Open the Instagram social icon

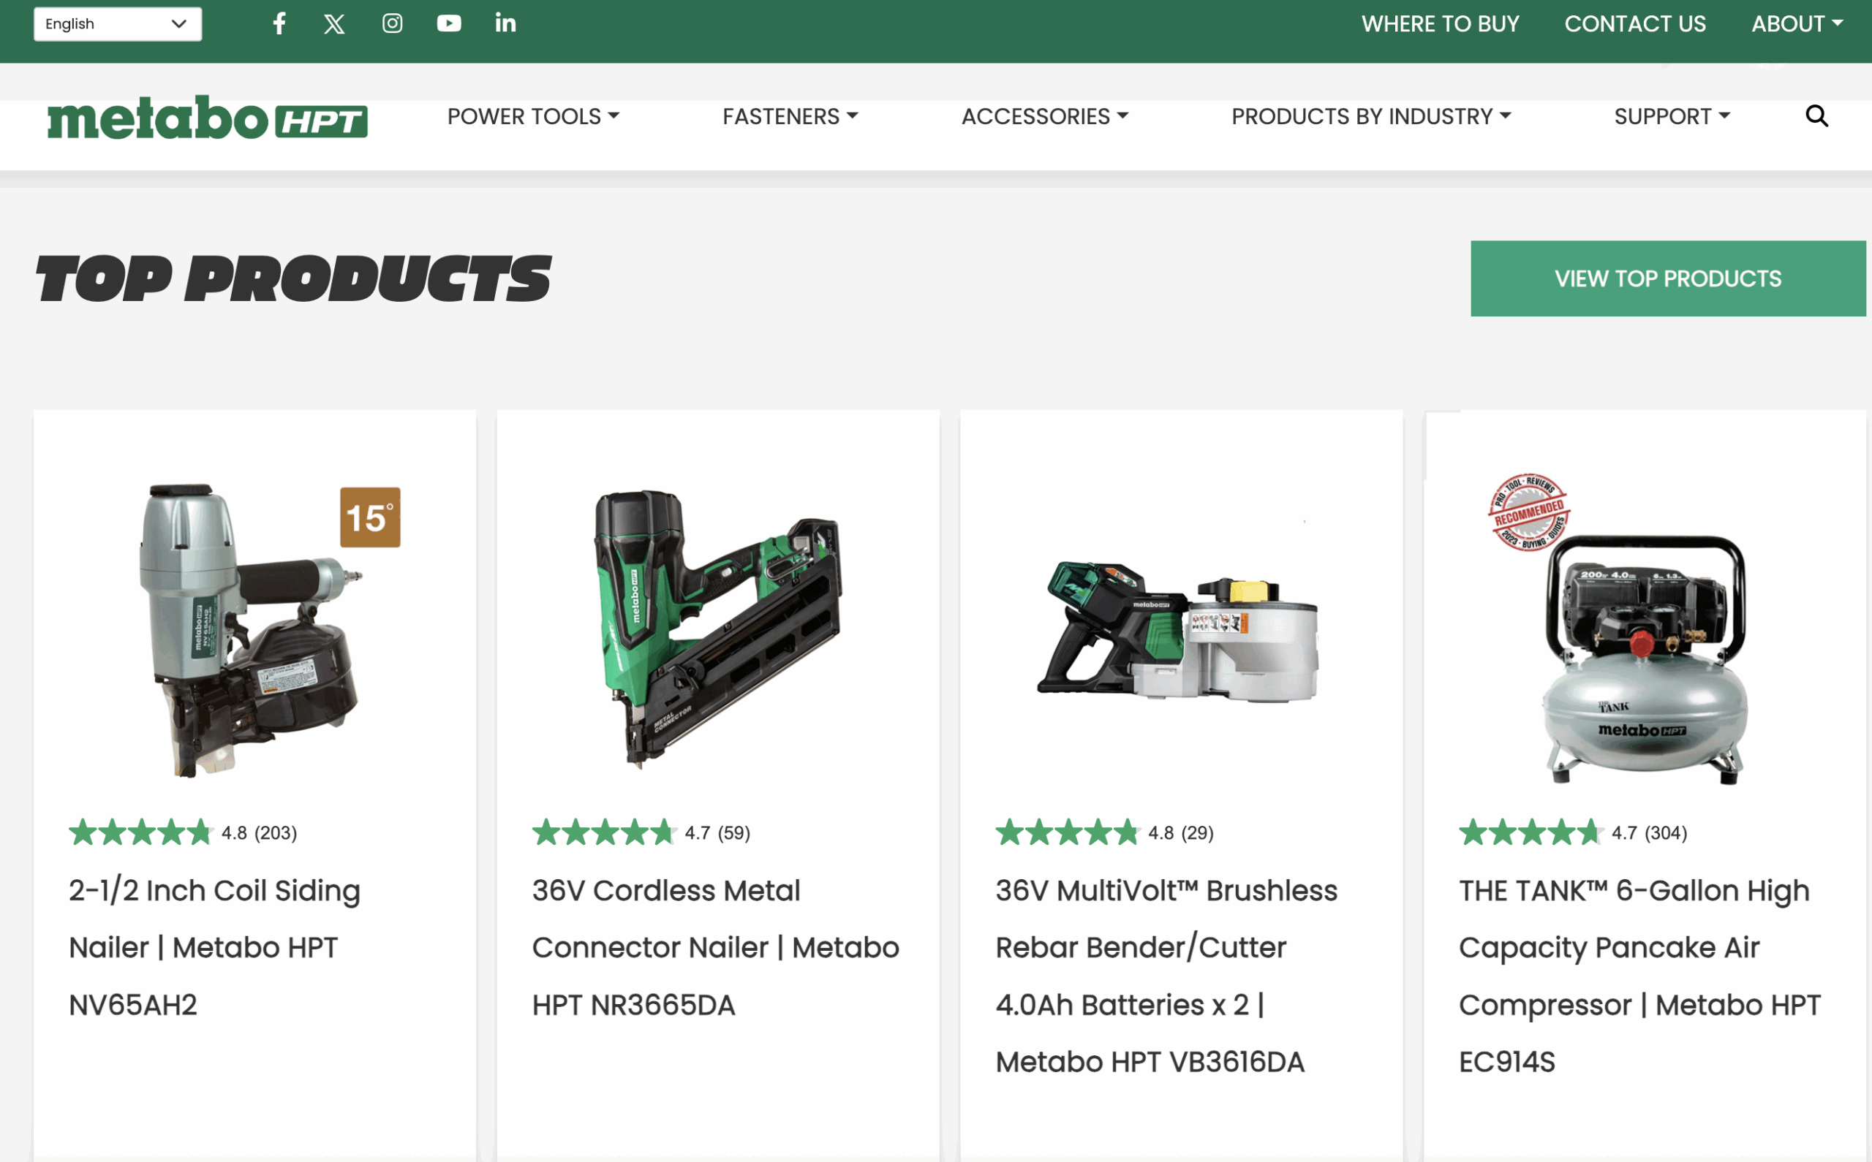click(x=393, y=23)
